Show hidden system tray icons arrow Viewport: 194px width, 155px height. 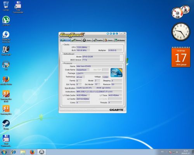(166, 152)
